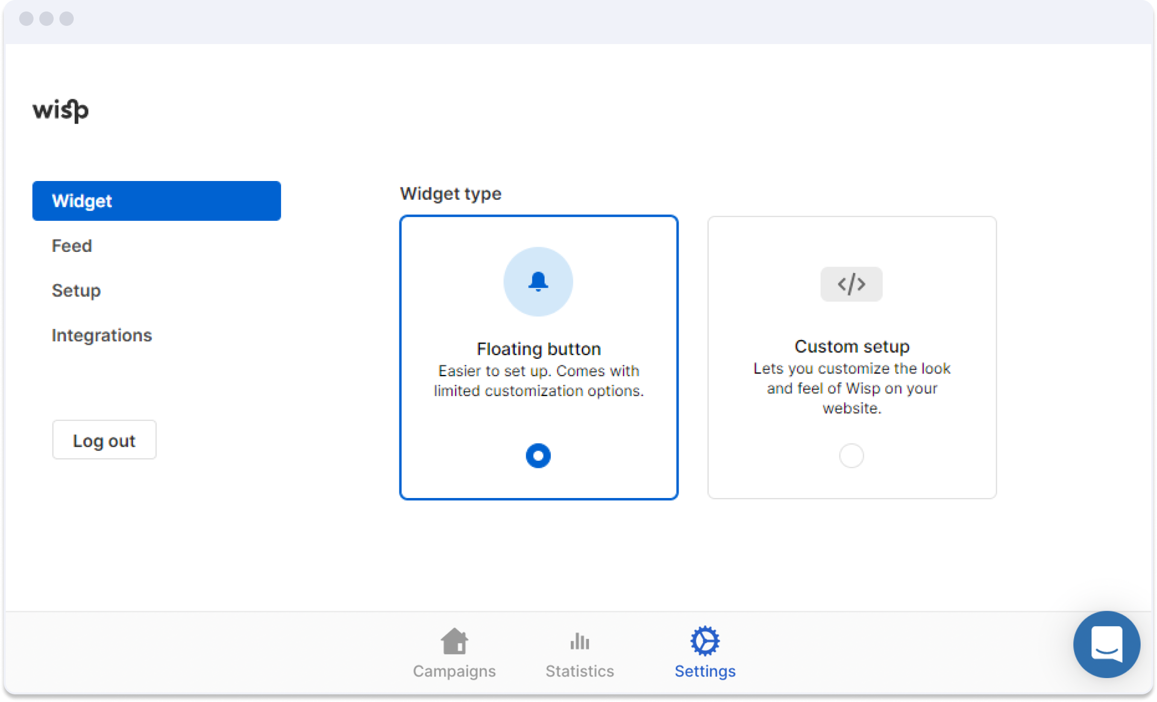1157x702 pixels.
Task: Click the Custom setup card title
Action: tap(852, 346)
